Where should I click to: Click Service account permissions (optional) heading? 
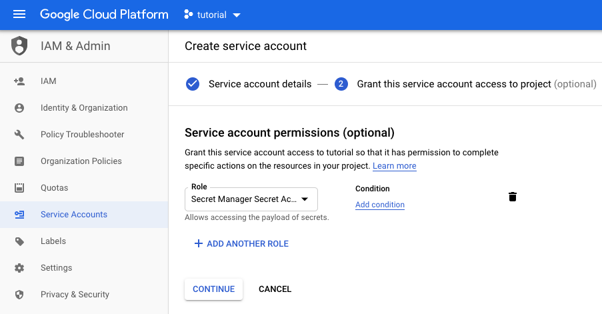[x=289, y=133]
